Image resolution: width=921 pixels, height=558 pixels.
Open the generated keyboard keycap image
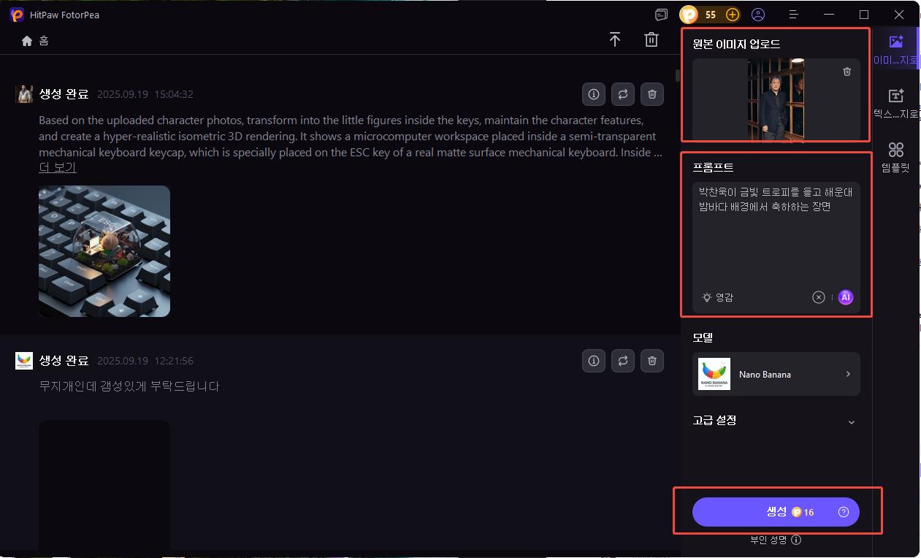(x=104, y=251)
